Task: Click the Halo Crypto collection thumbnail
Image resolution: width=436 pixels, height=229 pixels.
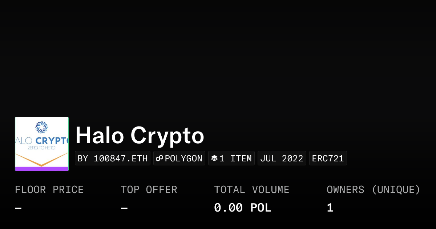Action: (x=42, y=144)
